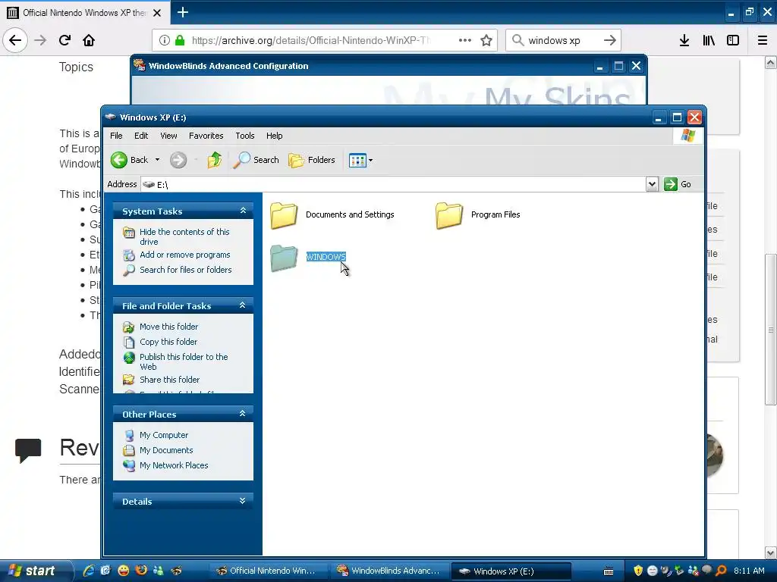The image size is (777, 582).
Task: Open the Firefox library icon
Action: [709, 40]
